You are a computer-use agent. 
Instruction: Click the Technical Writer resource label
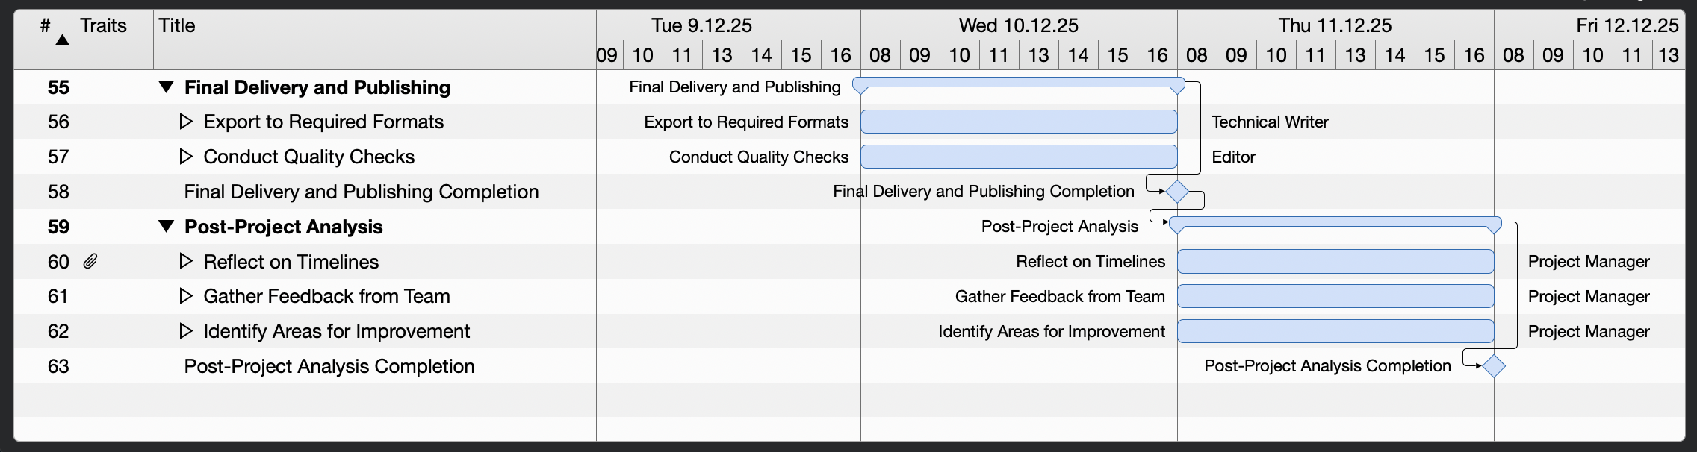coord(1268,122)
